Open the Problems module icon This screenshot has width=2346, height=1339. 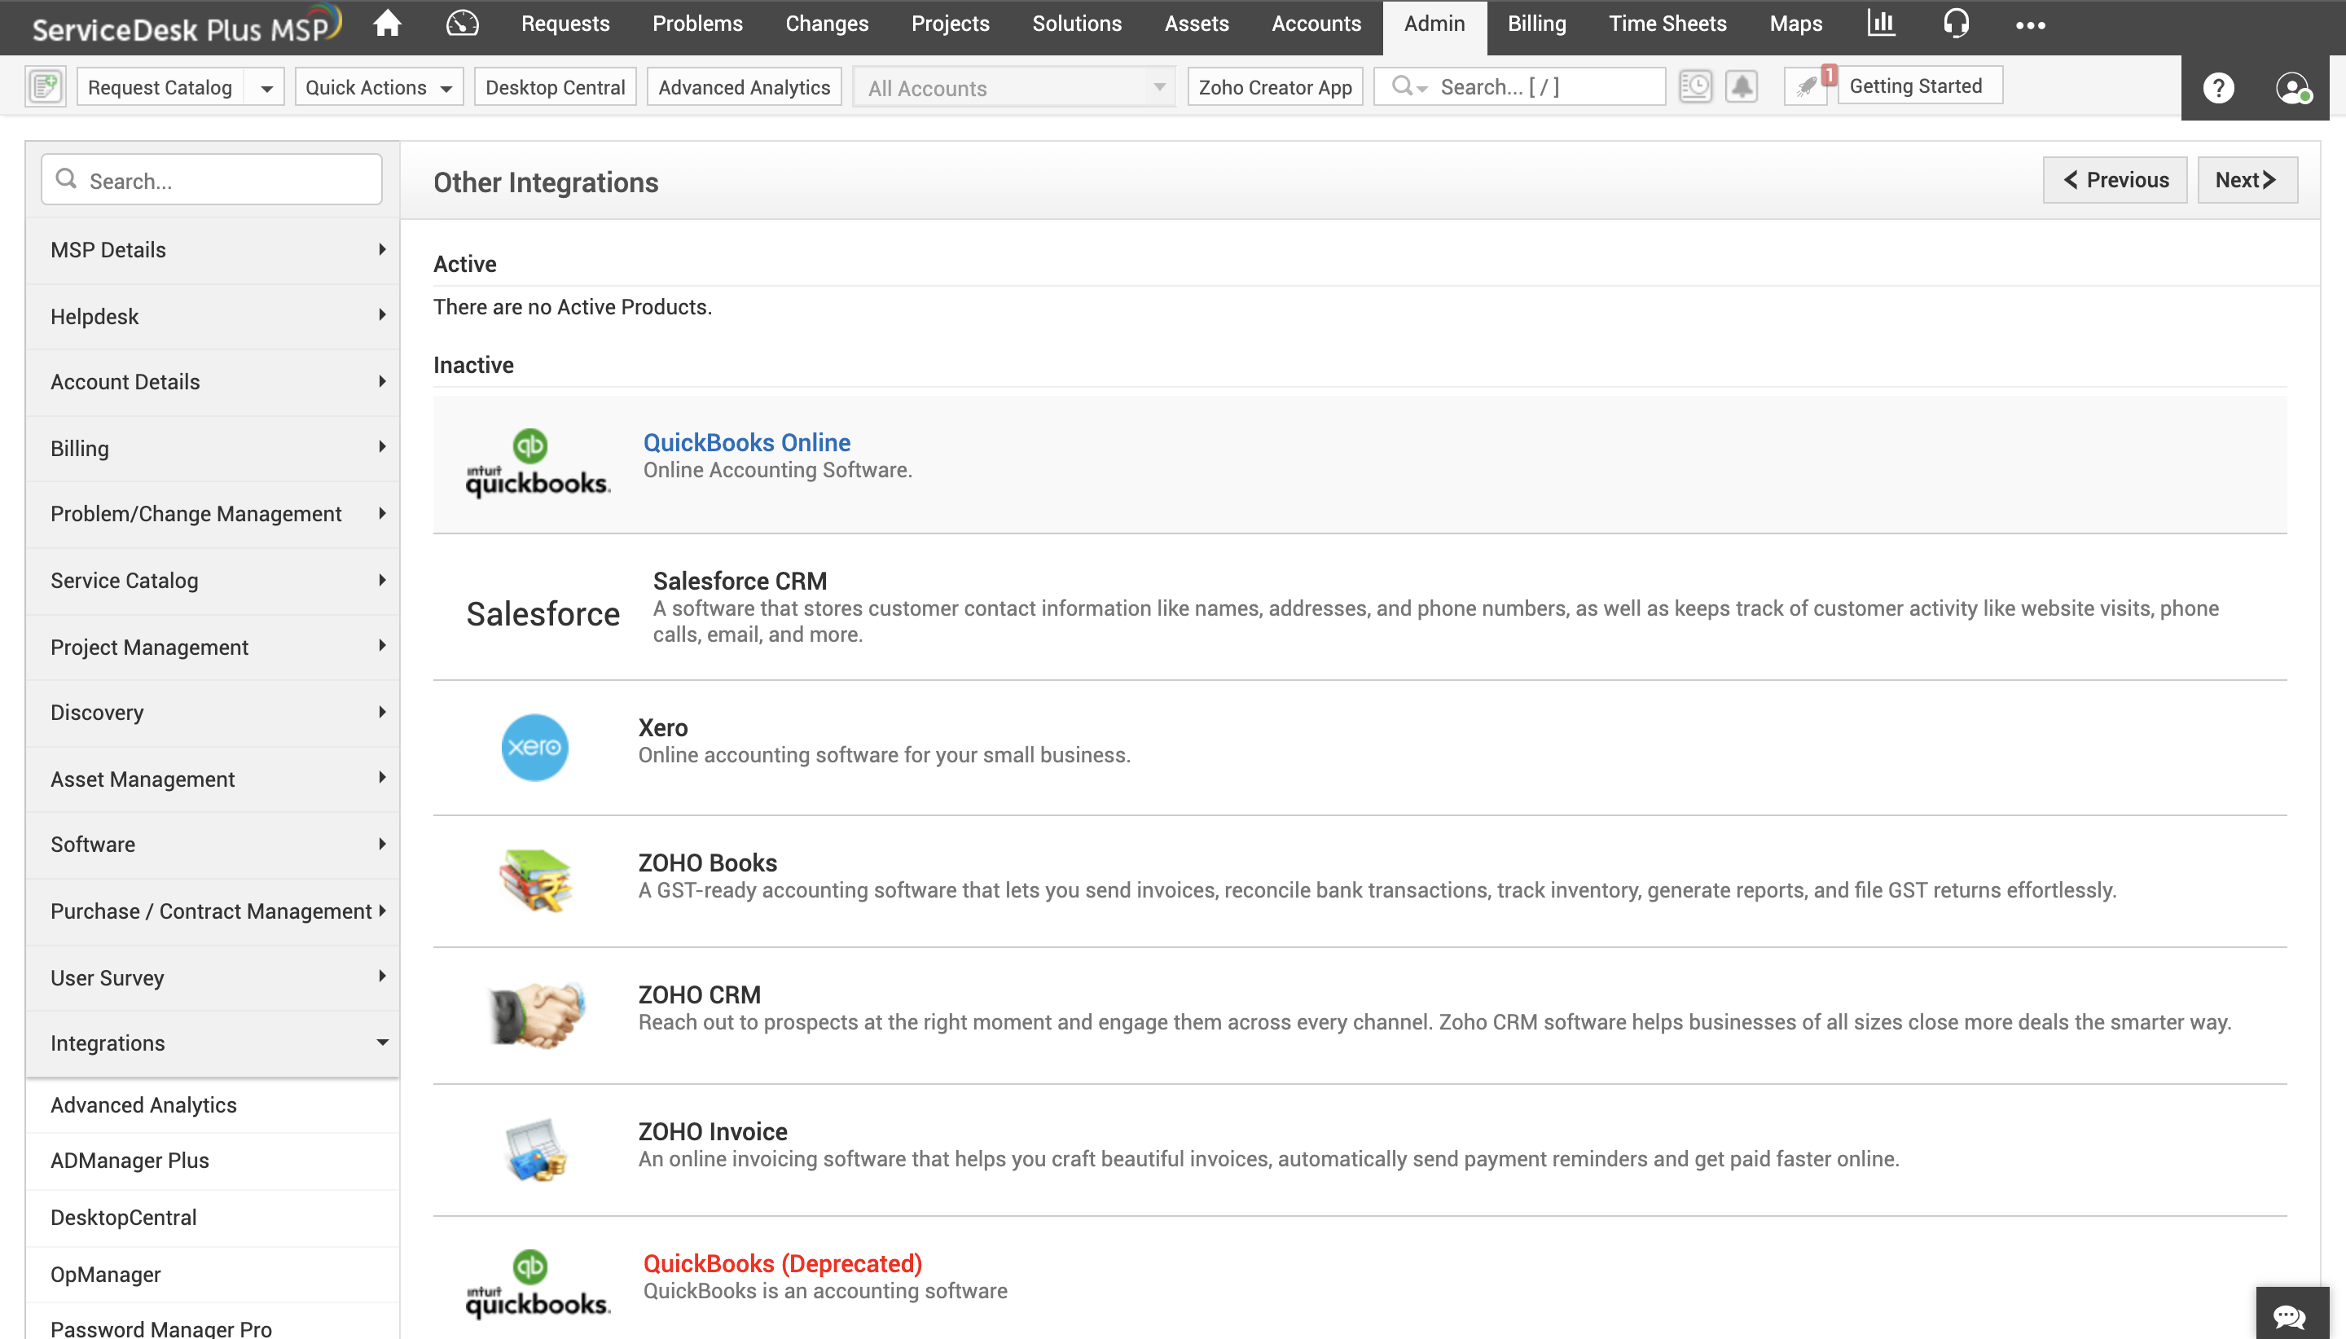pyautogui.click(x=696, y=23)
